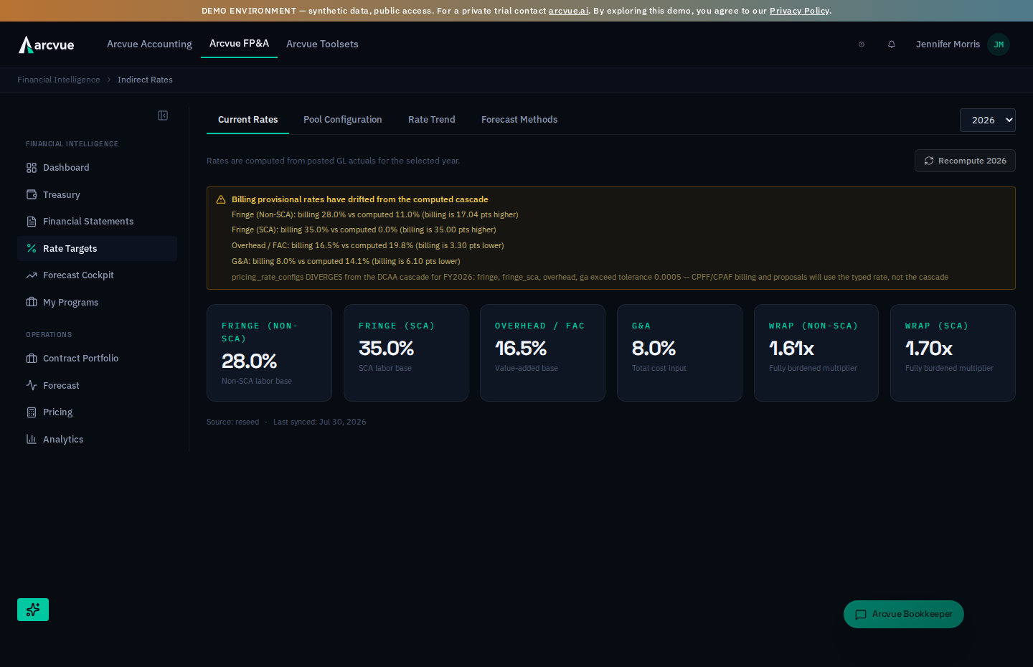Click the warning triangle in drift alert
This screenshot has height=667, width=1033.
(x=221, y=199)
